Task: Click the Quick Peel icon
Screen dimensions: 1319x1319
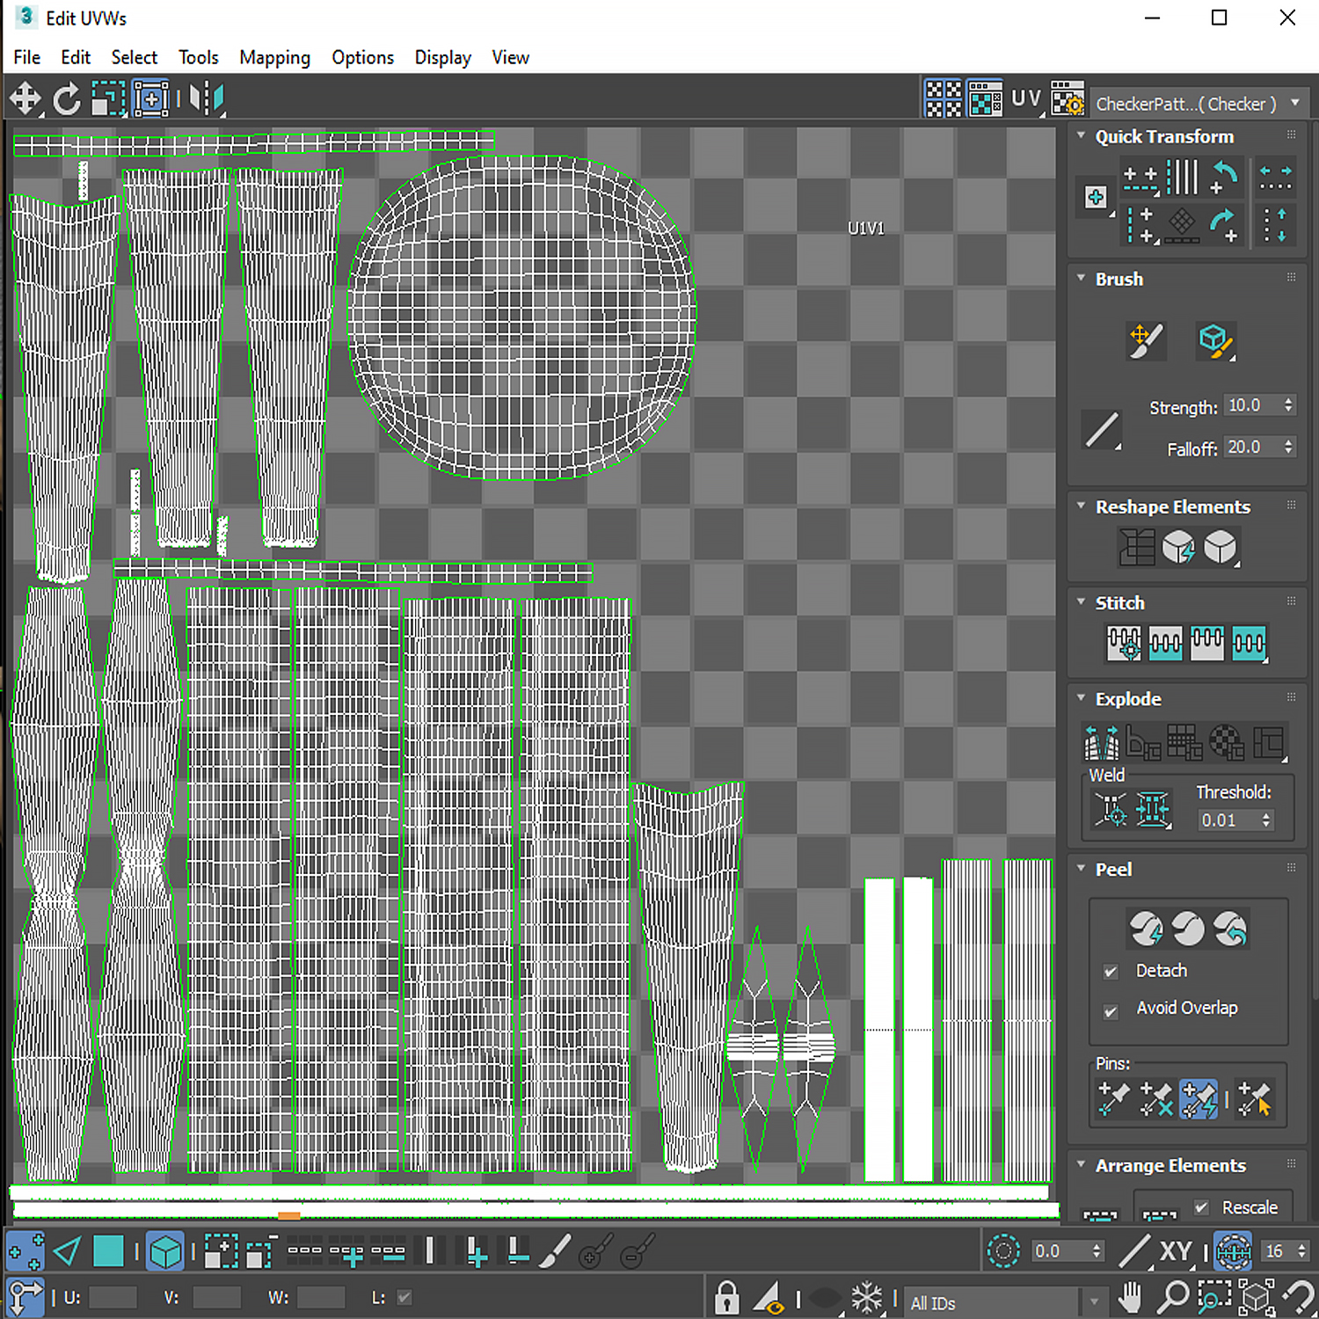Action: pyautogui.click(x=1146, y=929)
